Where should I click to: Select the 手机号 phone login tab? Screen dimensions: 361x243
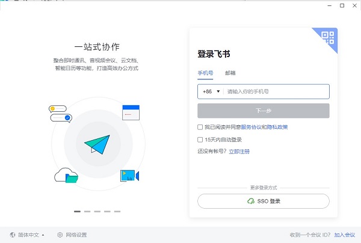click(x=205, y=73)
